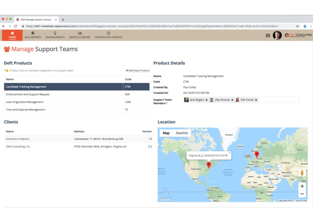Click the Name column header in Deft Products
This screenshot has height=222, width=313.
tap(10, 79)
